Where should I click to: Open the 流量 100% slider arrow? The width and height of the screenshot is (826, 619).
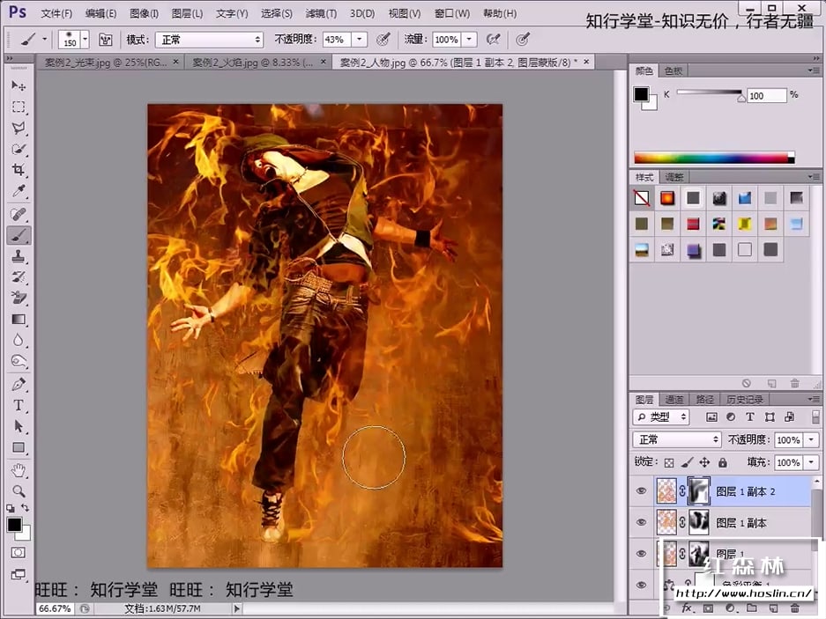click(469, 40)
